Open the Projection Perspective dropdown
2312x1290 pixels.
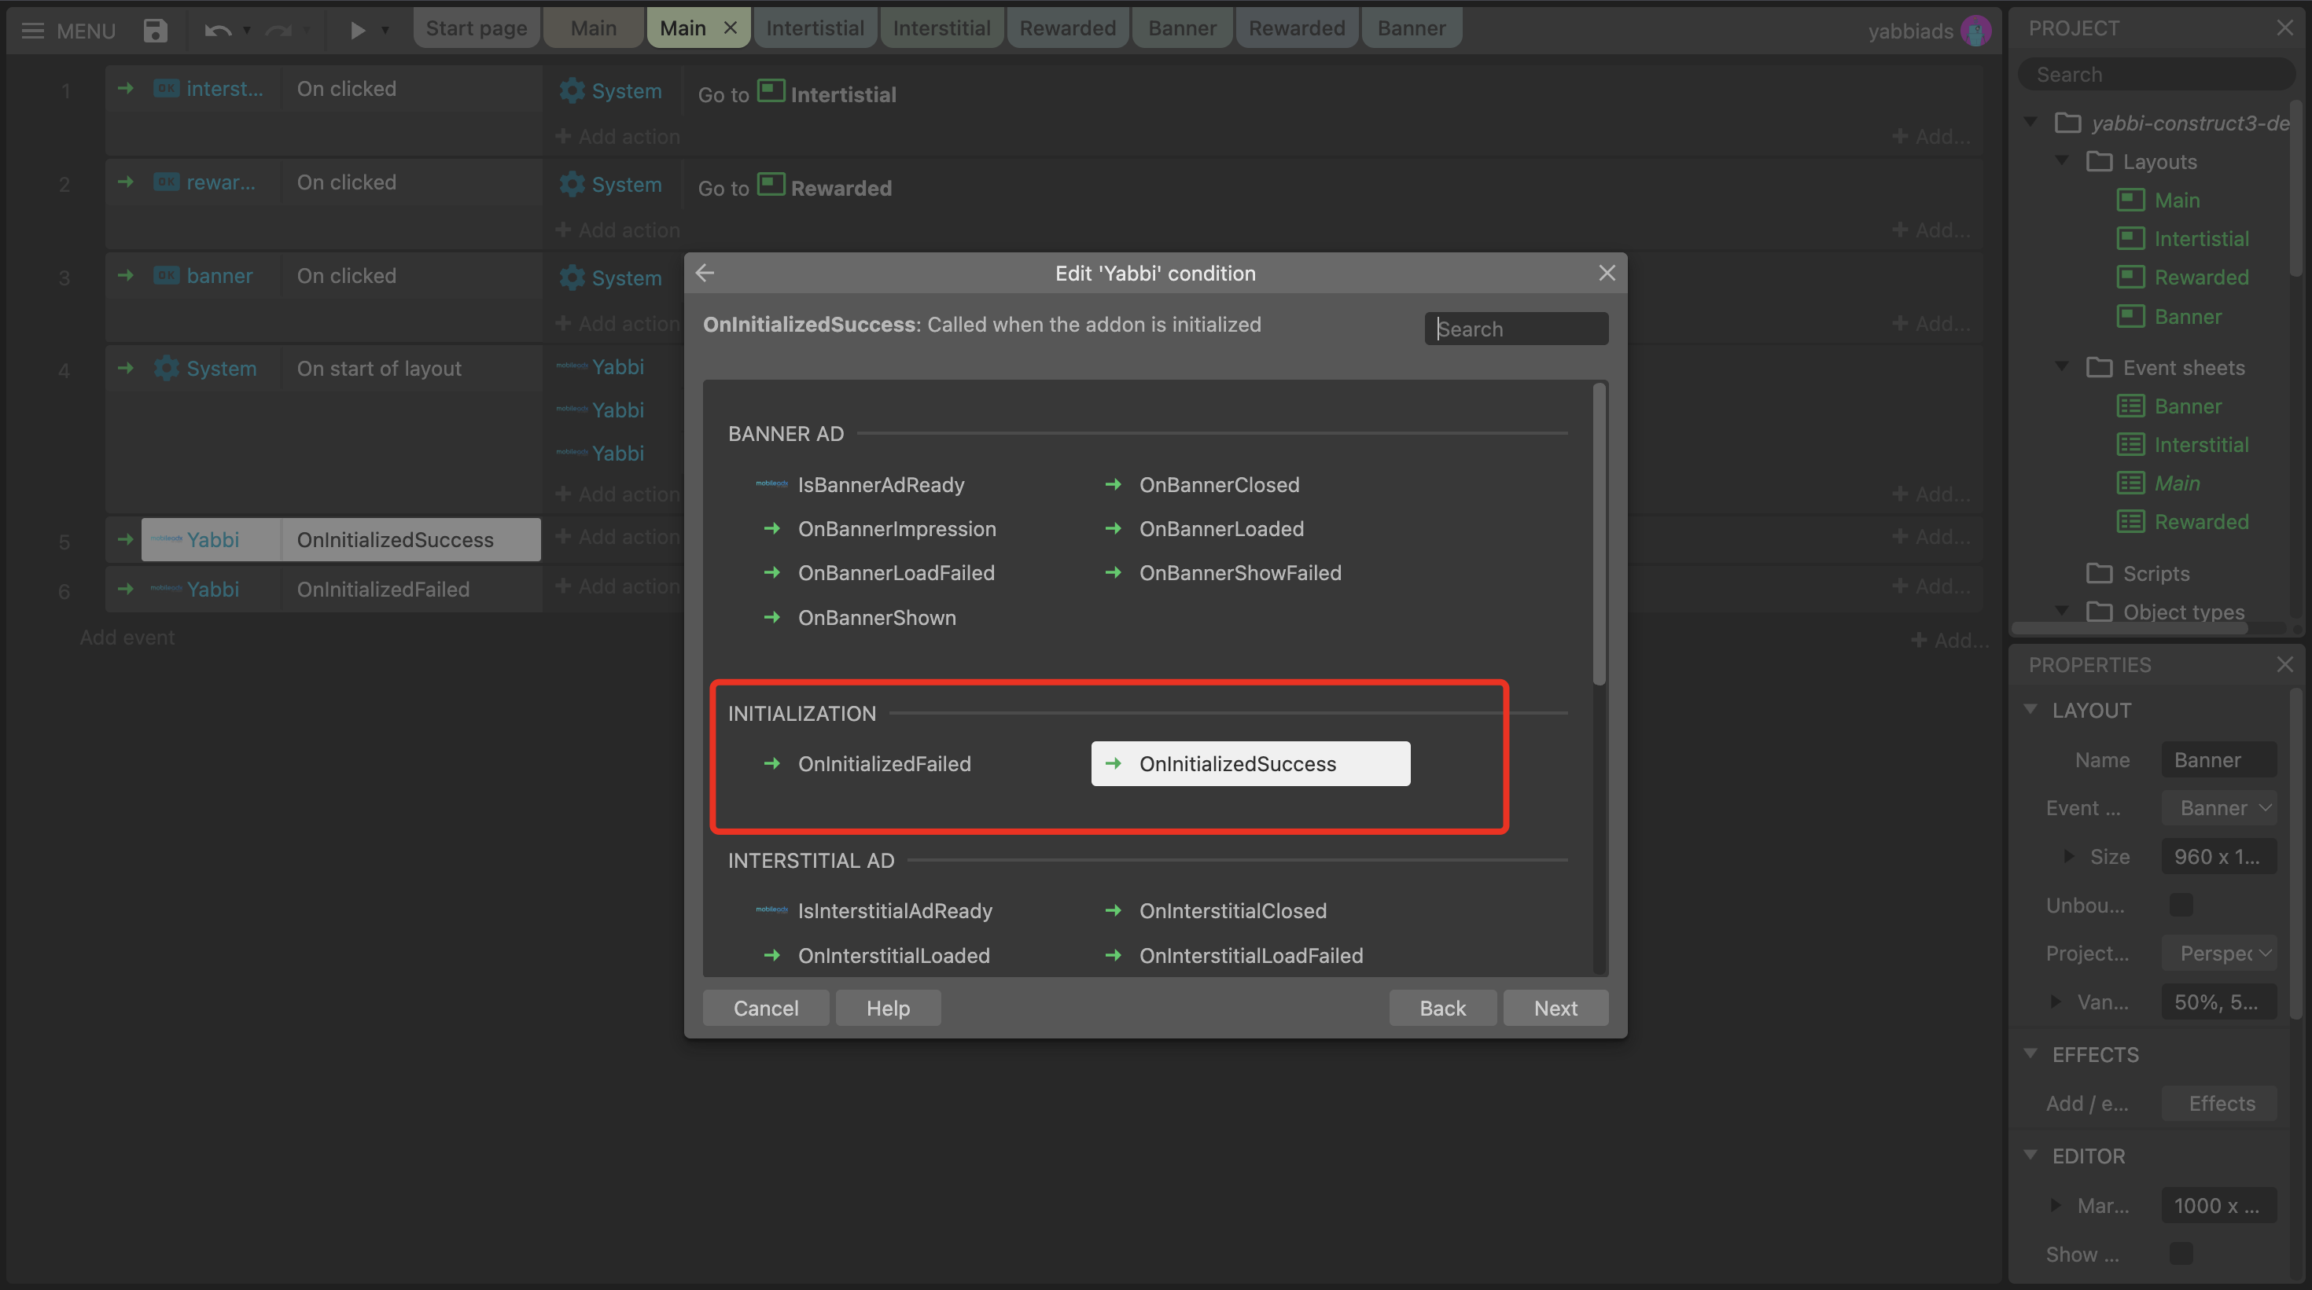coord(2218,953)
